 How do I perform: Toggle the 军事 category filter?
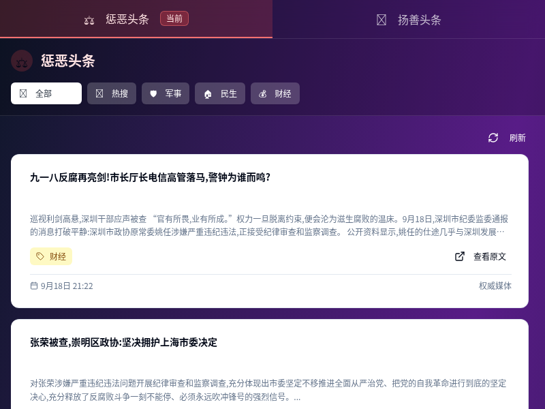pyautogui.click(x=166, y=93)
